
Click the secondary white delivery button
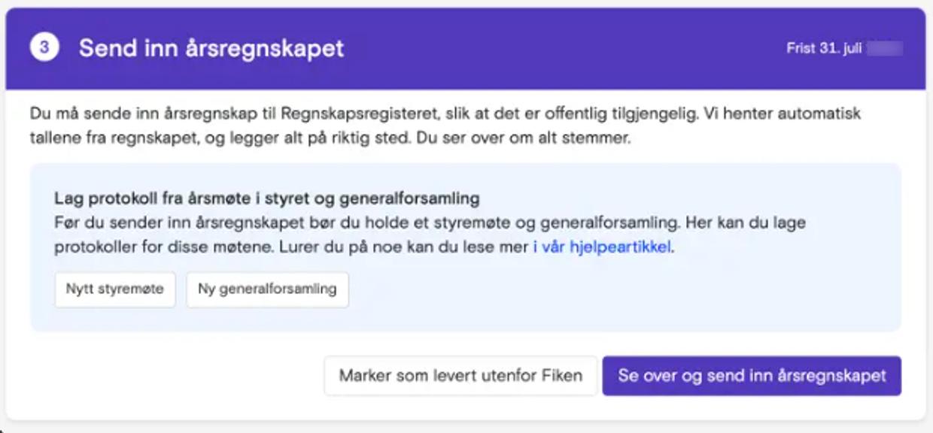[460, 376]
